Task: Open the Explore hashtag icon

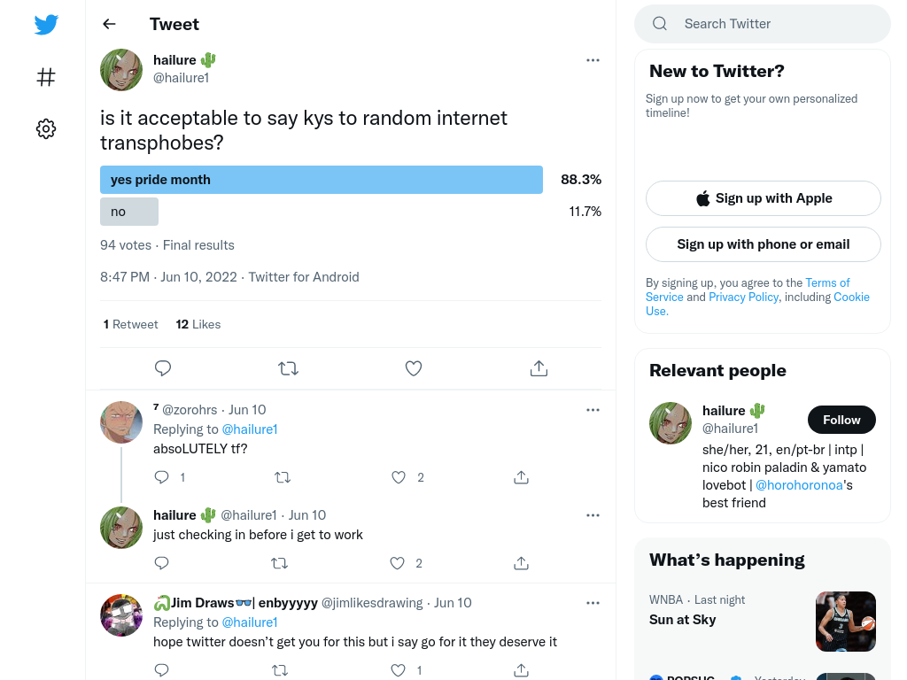Action: [x=46, y=77]
